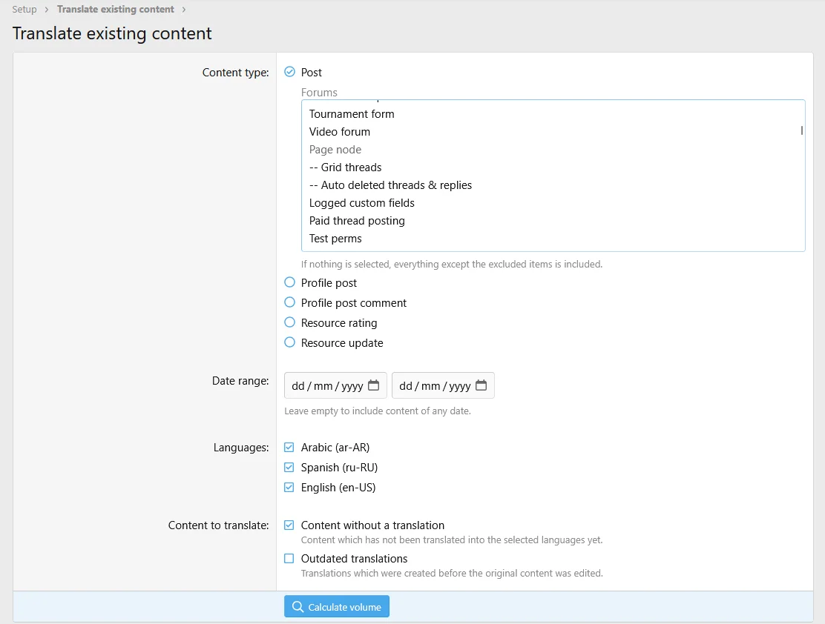Toggle Content without a translation checkbox

pos(289,525)
